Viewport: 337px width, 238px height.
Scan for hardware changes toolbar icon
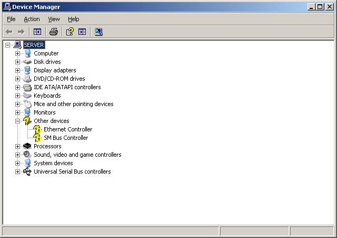pos(98,32)
